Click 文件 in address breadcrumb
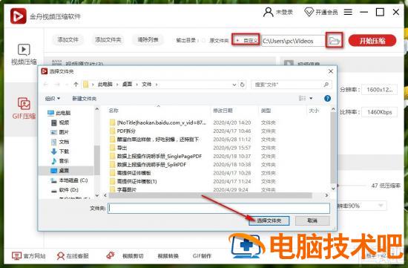The image size is (408, 268). click(x=146, y=85)
